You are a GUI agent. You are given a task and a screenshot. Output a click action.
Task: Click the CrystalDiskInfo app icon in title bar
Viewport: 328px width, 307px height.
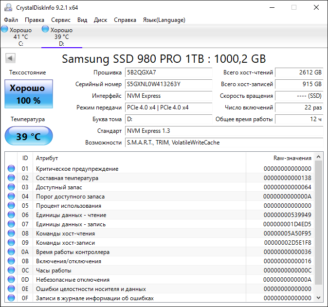click(8, 7)
